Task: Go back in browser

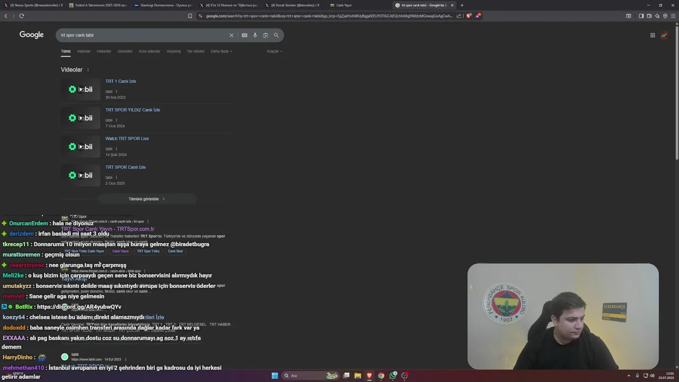Action: point(6,16)
